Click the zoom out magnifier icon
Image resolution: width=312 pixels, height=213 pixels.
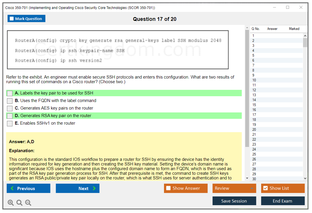[28, 203]
